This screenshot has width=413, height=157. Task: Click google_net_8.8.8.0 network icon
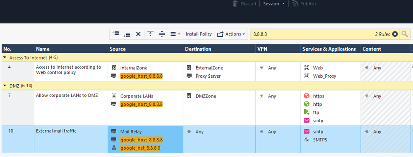point(114,148)
